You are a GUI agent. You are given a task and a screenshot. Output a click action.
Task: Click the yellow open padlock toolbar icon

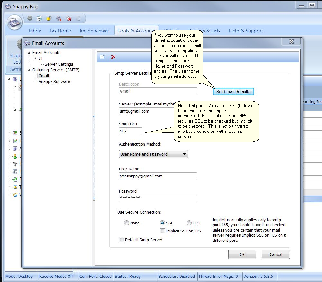coord(49,18)
